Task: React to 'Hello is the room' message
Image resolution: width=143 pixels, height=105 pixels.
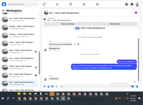Action: tap(75, 44)
